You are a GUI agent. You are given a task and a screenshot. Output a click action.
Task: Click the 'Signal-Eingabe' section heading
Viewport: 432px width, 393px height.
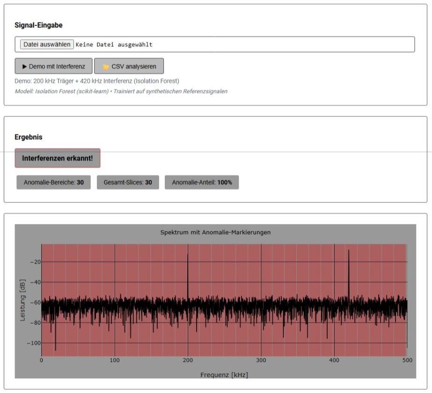[38, 25]
